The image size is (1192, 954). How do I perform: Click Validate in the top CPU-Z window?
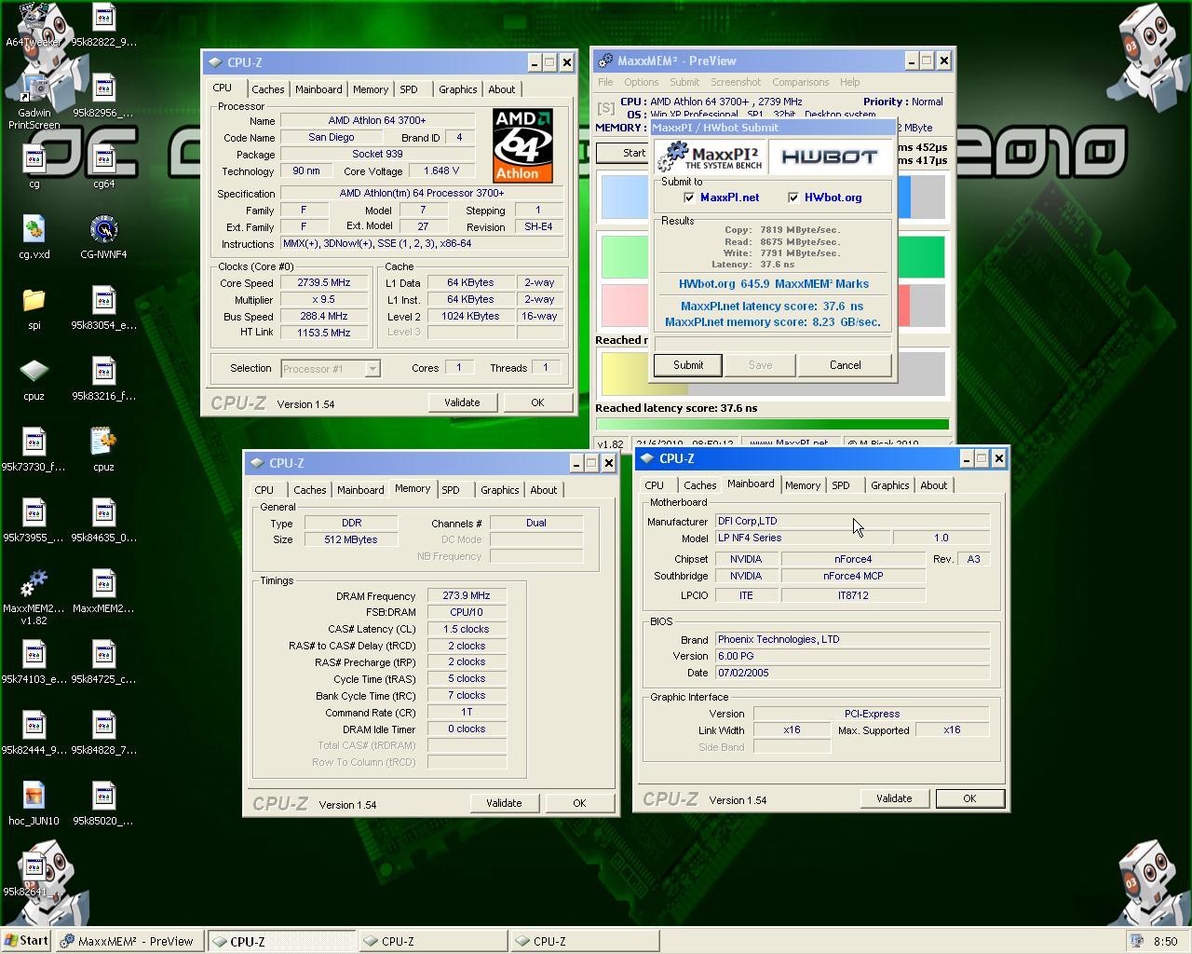pyautogui.click(x=462, y=402)
